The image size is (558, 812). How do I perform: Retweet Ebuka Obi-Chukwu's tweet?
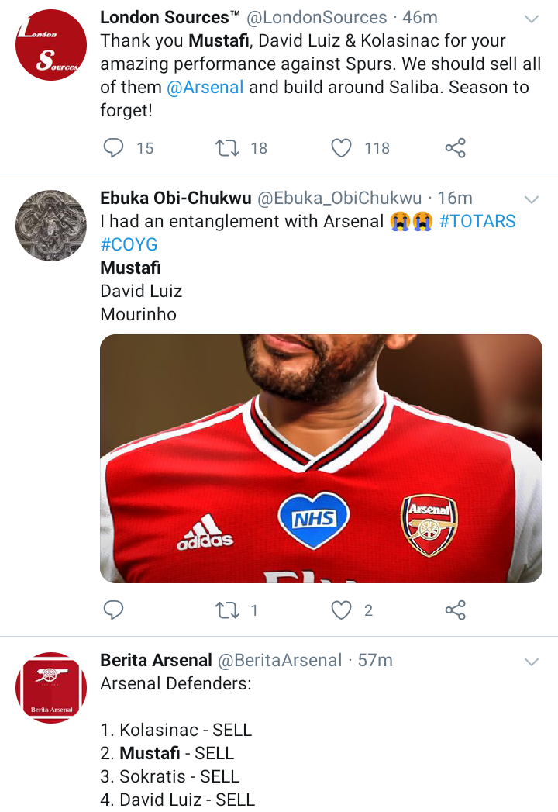[228, 610]
